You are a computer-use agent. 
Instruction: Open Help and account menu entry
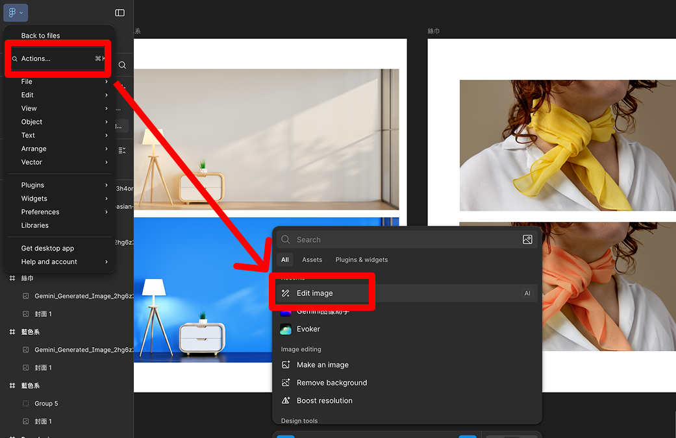pos(60,262)
